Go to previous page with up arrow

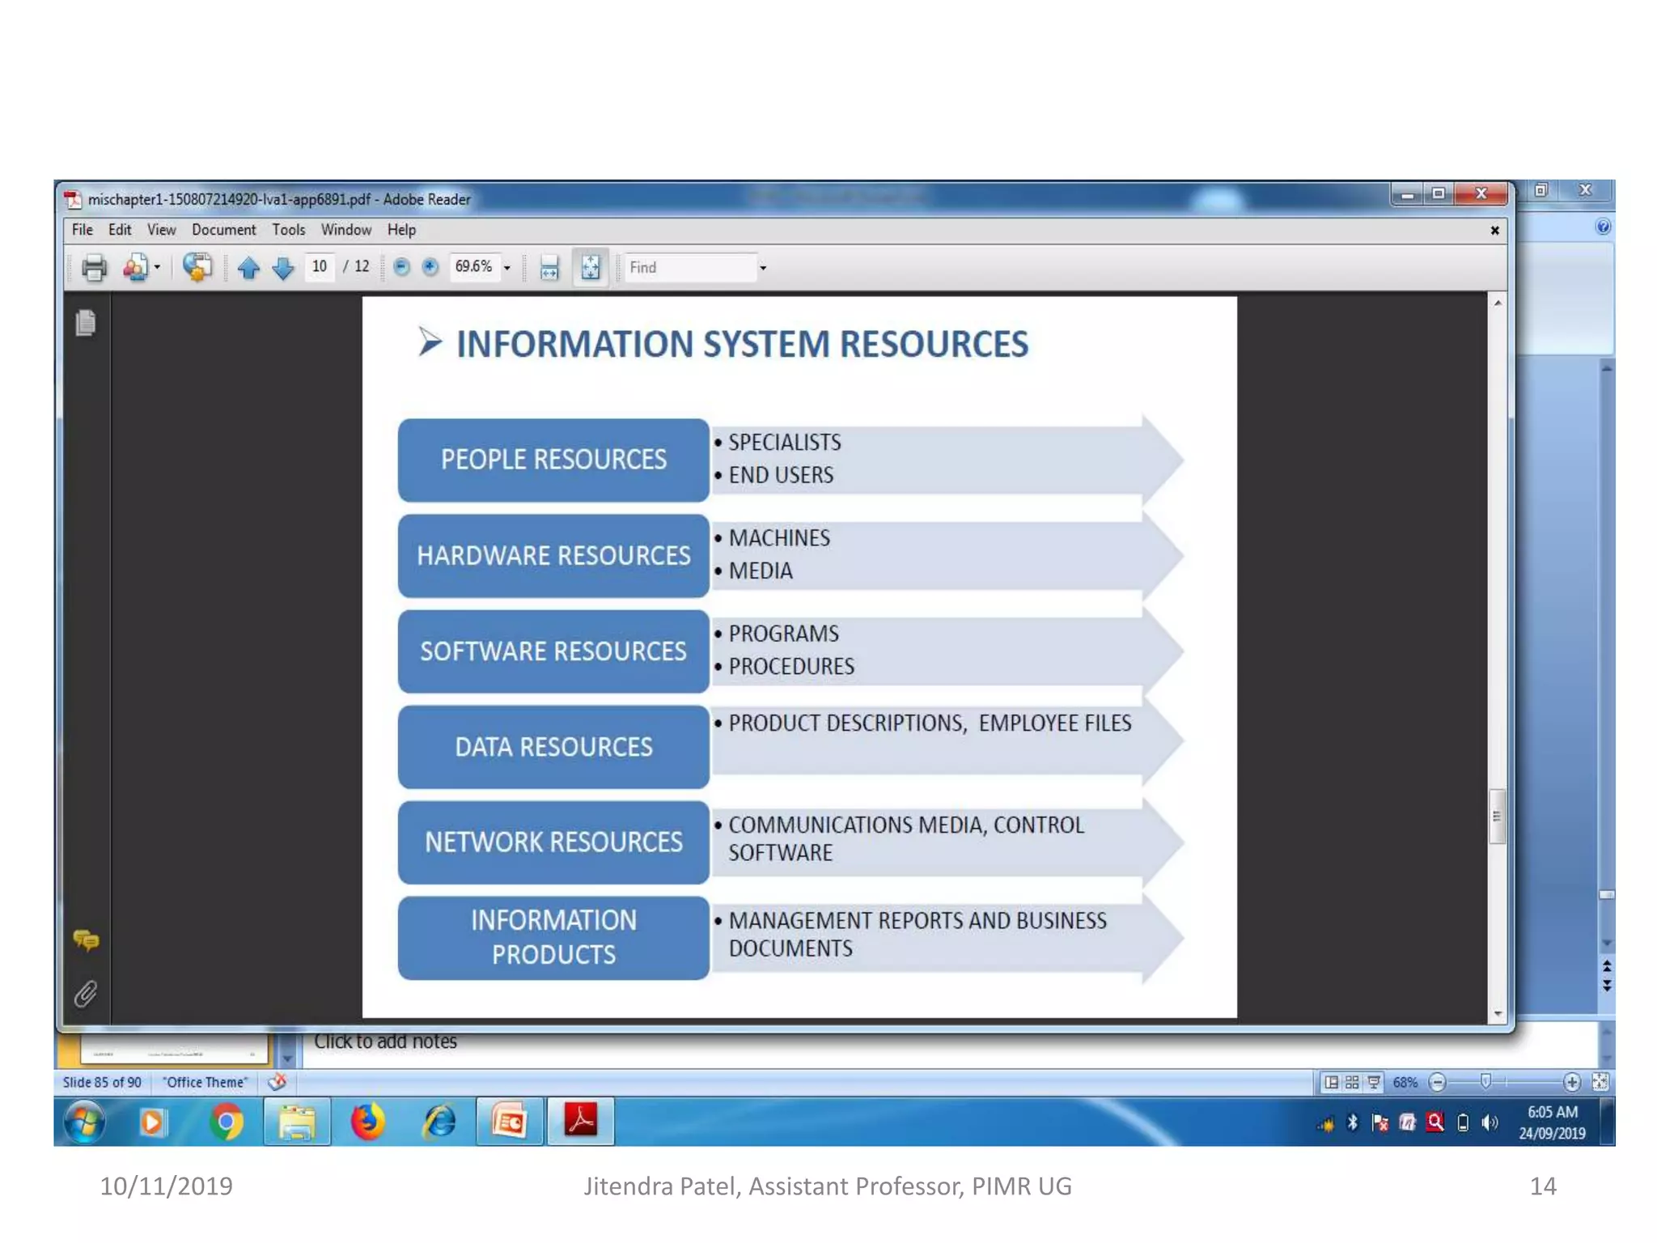tap(248, 267)
